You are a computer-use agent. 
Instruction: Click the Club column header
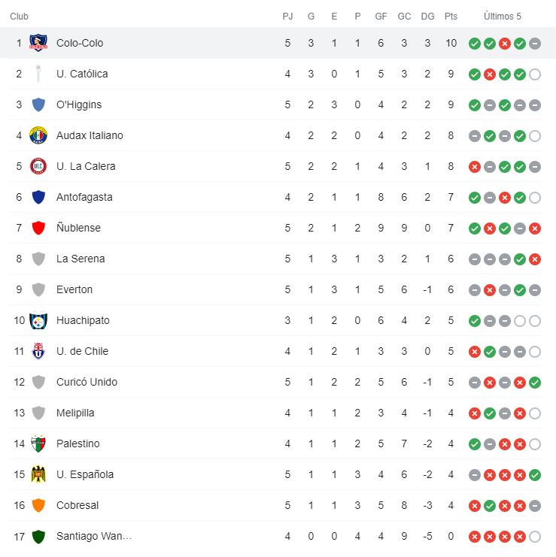(x=20, y=17)
